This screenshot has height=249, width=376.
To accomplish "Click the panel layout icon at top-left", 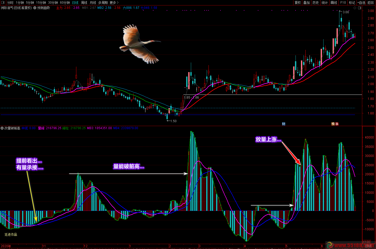I will [3, 3].
